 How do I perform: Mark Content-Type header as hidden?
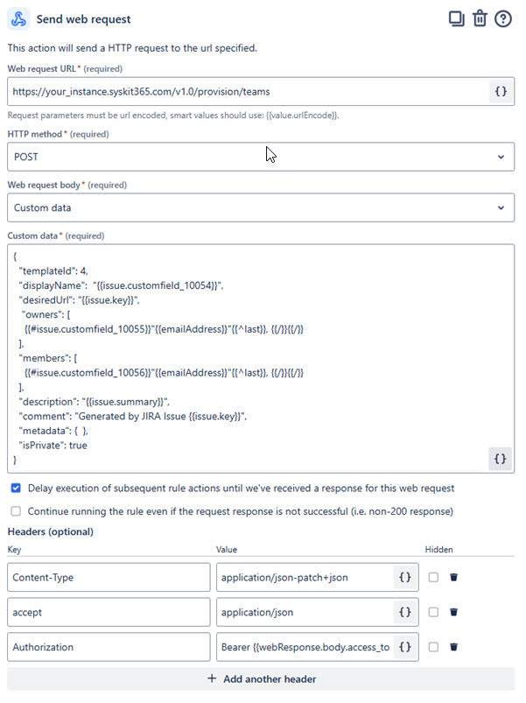tap(433, 578)
